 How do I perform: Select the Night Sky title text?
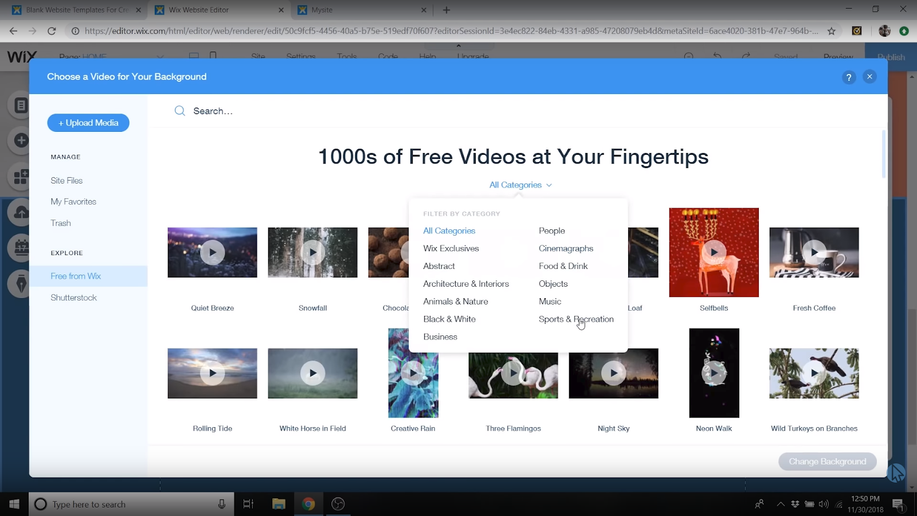[614, 428]
